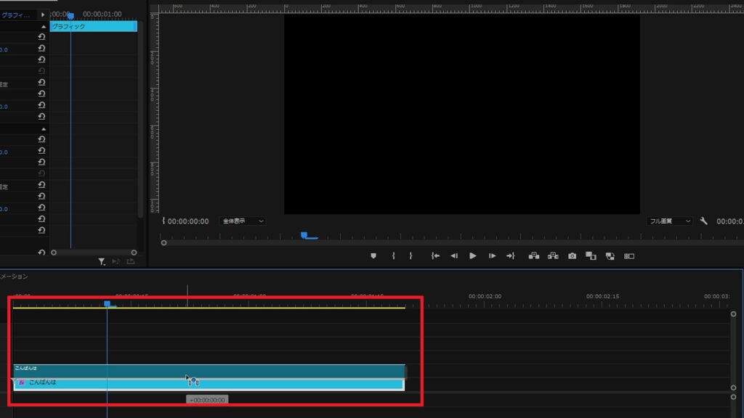Open the comparison view icon
744x418 pixels.
(591, 256)
